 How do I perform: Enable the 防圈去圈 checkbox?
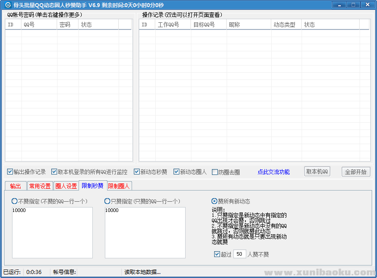click(215, 172)
